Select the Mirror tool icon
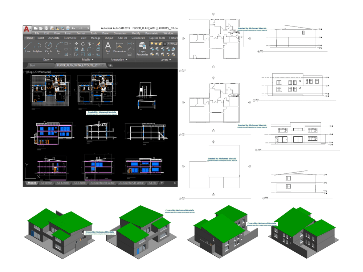This screenshot has width=363, height=272. pos(83,49)
